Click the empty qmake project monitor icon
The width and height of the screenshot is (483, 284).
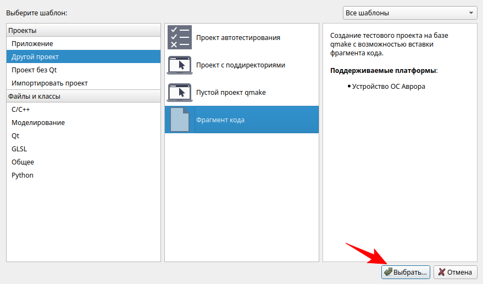tap(179, 93)
